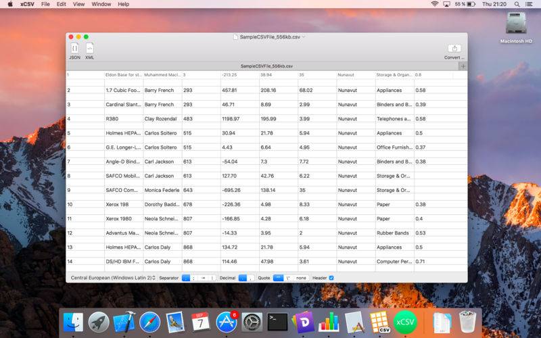The image size is (541, 338).
Task: Open Notification Center list icon
Action: 529,4
